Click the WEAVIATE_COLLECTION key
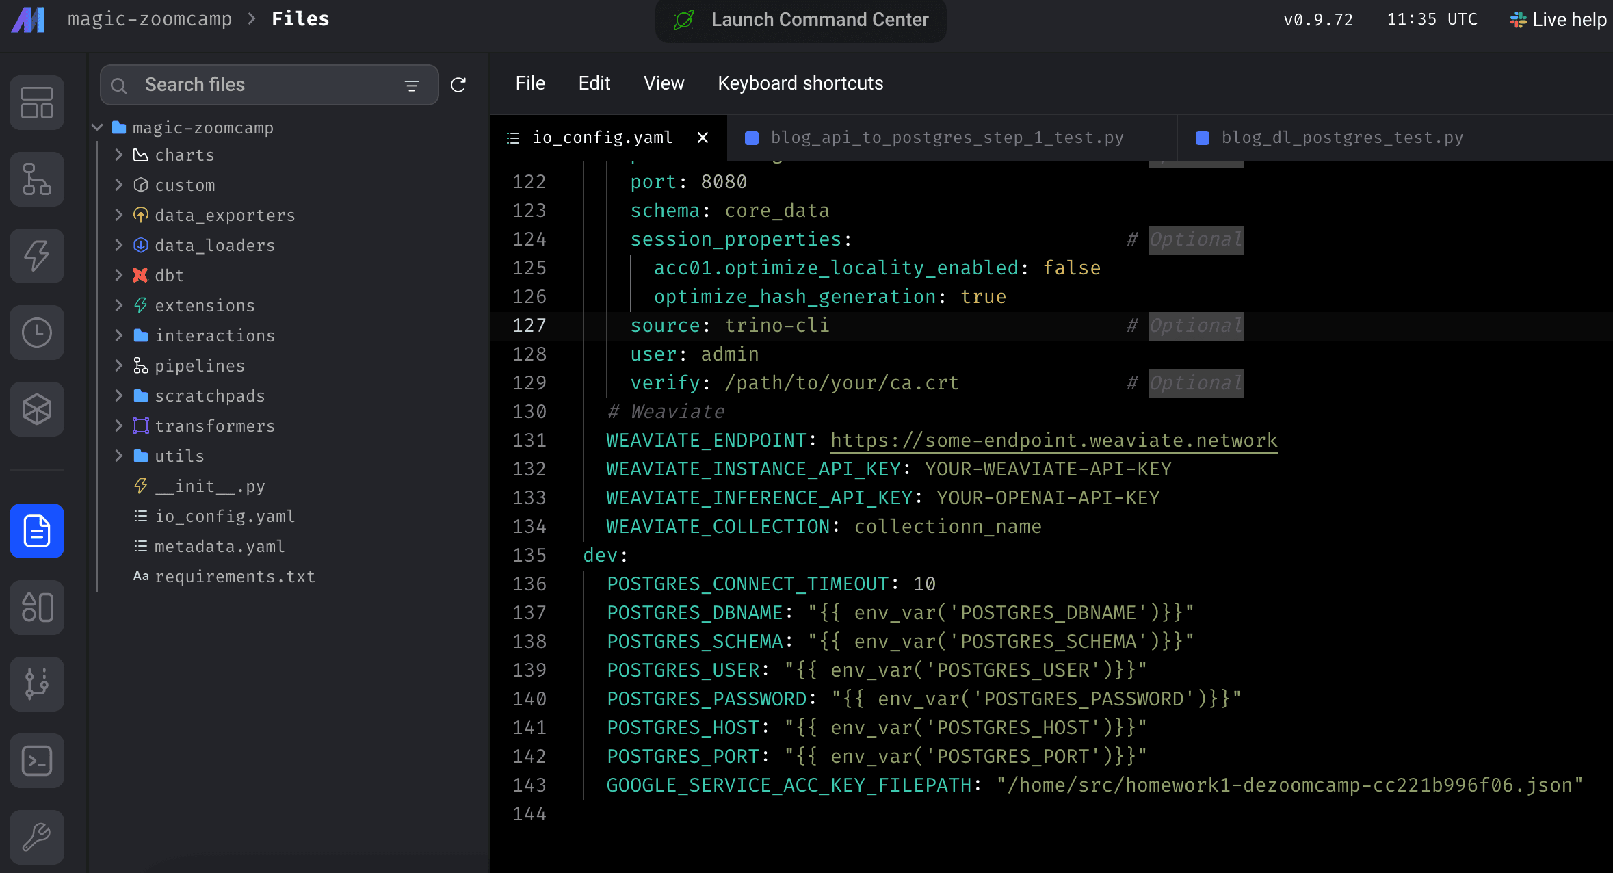1613x873 pixels. coord(718,527)
